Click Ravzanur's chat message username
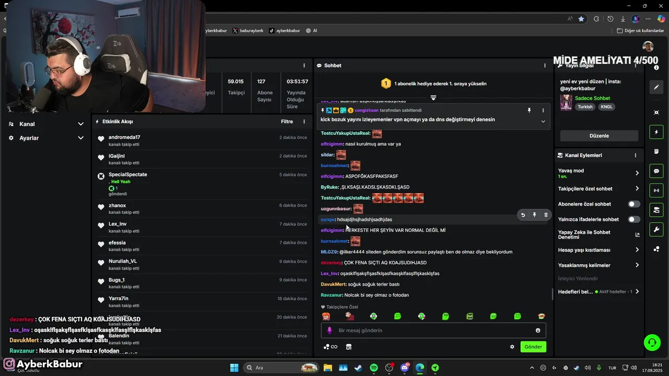The image size is (669, 376). pyautogui.click(x=331, y=295)
